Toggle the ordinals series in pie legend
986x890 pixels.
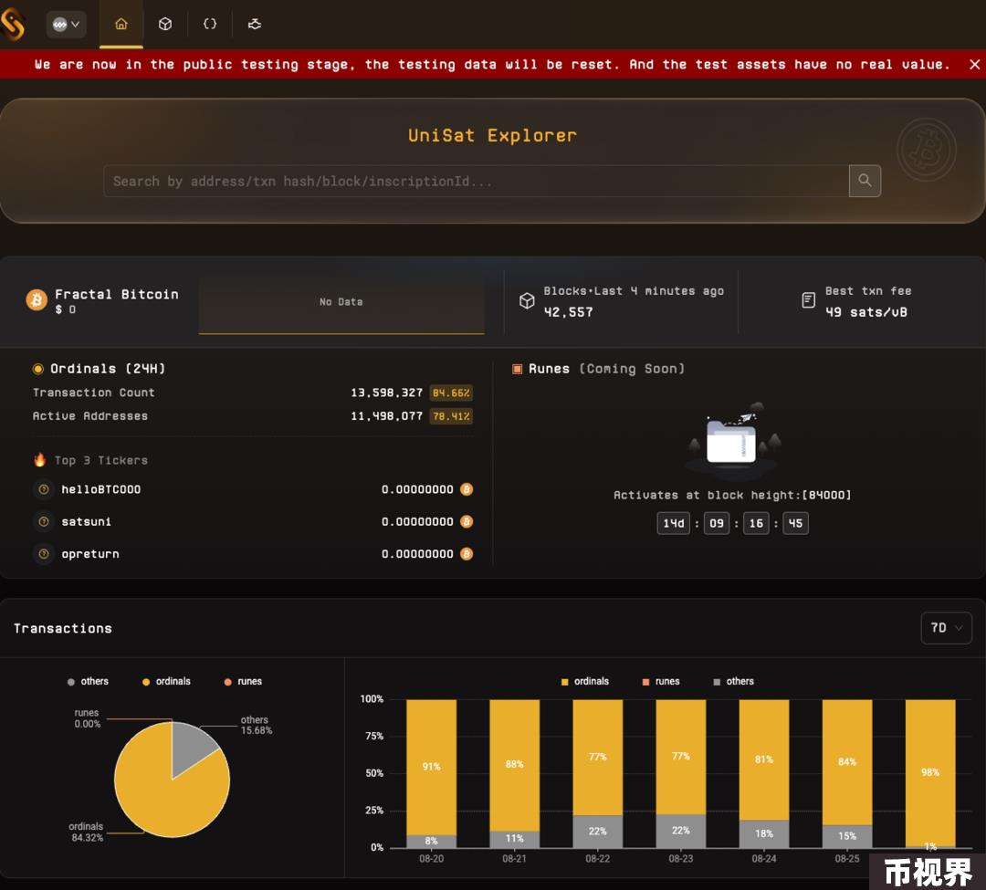tap(167, 681)
